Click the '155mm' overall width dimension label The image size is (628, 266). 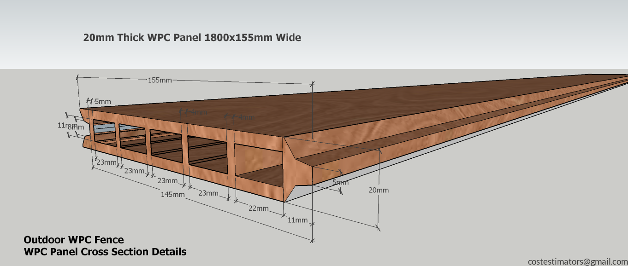coord(160,80)
